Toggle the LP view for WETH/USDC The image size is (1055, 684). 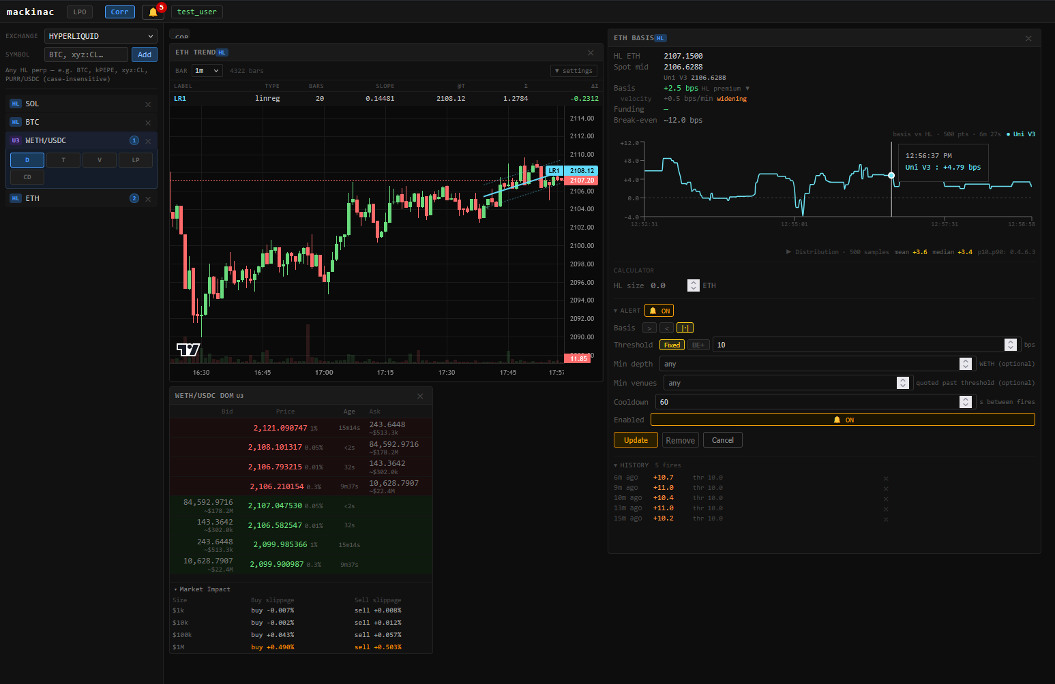(136, 160)
